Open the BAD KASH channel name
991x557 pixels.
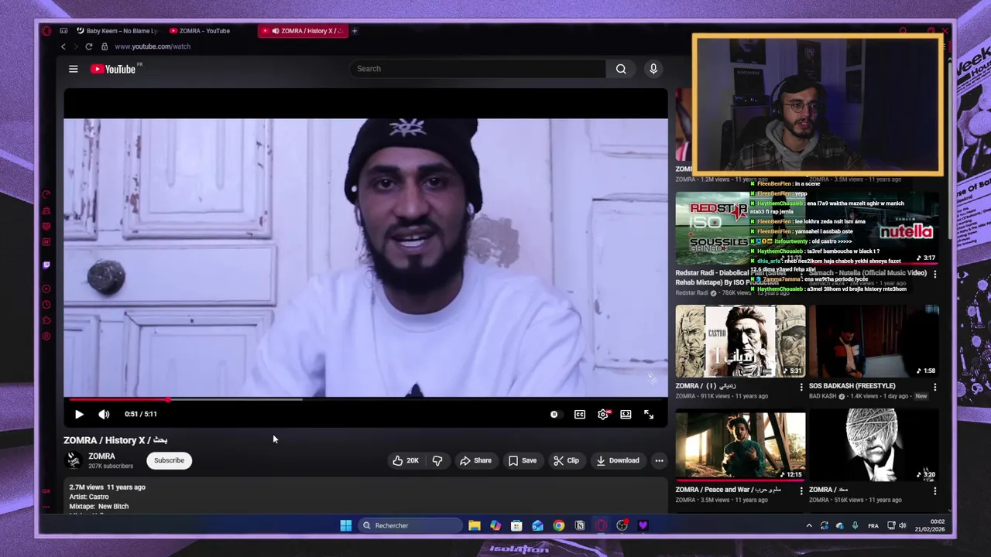[823, 396]
